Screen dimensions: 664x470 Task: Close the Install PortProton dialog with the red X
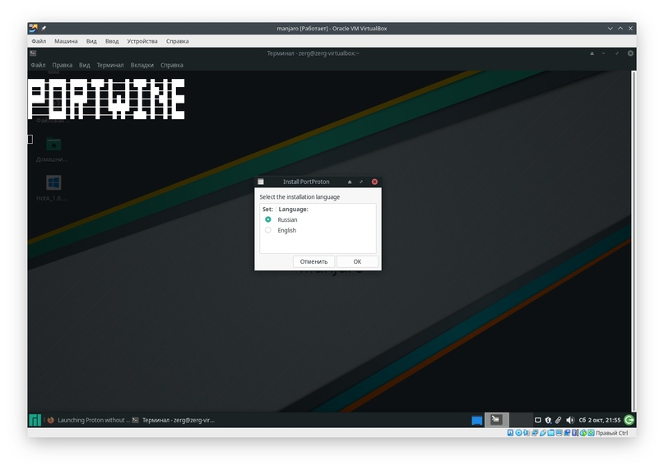tap(374, 182)
